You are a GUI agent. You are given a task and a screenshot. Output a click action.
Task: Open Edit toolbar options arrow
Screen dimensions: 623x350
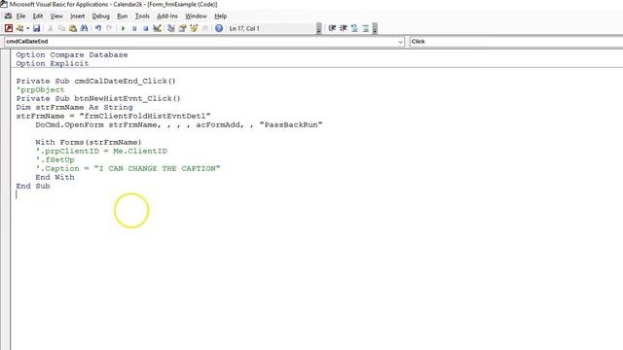pos(375,28)
